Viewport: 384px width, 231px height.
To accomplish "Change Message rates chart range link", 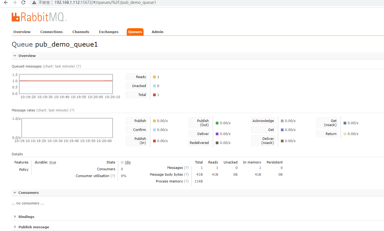I will (52, 110).
